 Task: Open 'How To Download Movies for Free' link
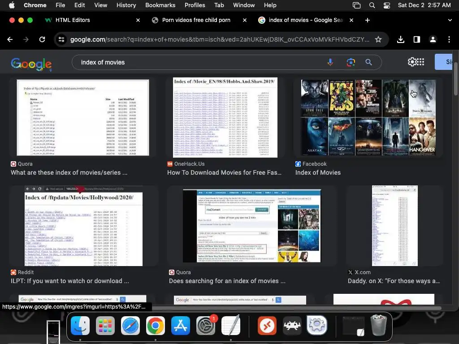tap(224, 172)
